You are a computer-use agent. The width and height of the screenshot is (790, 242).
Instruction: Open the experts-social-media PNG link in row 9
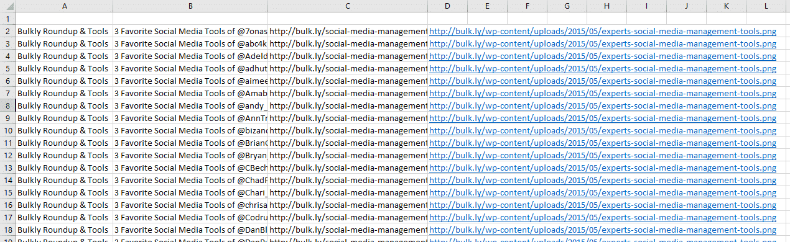tap(603, 118)
